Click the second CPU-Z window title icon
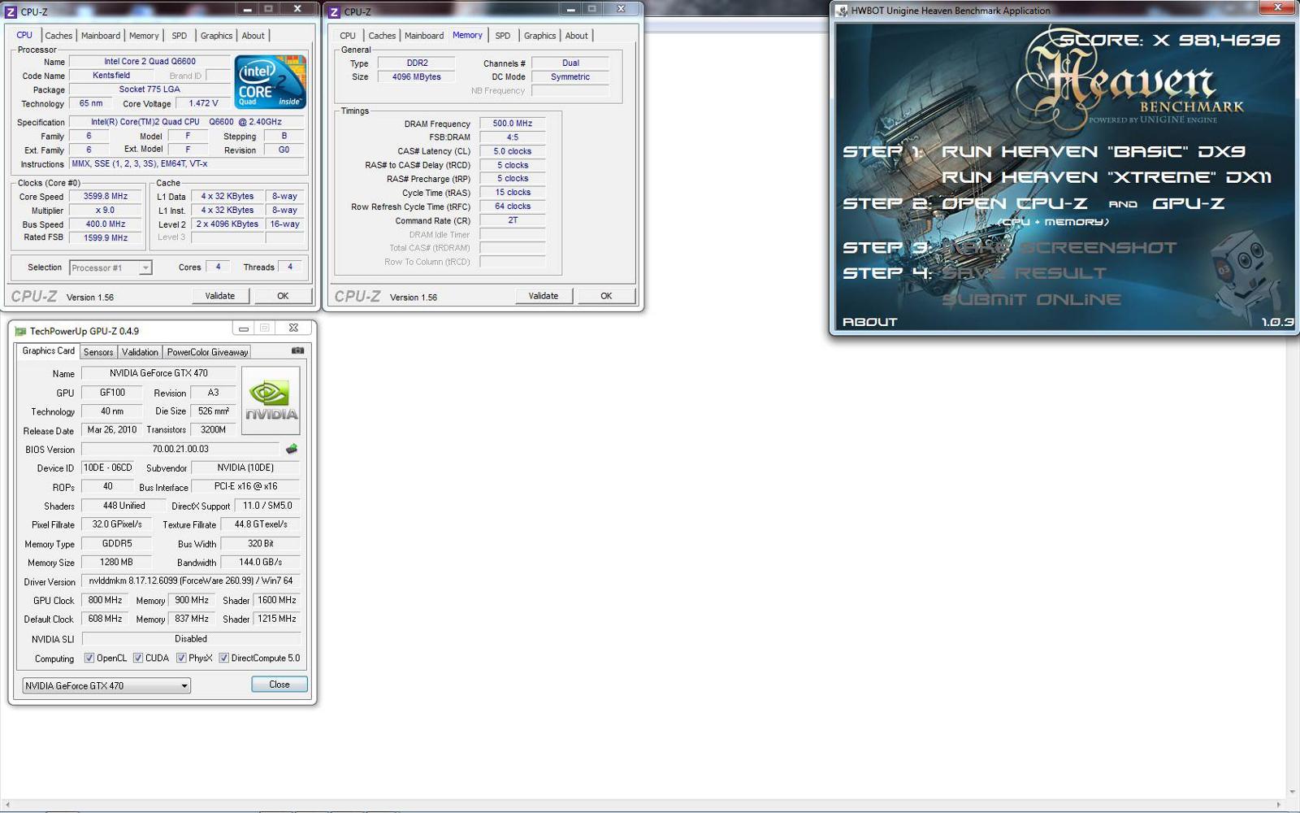Viewport: 1300px width, 813px height. tap(334, 11)
